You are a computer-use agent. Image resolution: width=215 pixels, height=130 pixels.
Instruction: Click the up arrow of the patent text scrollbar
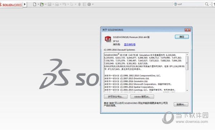pyautogui.click(x=187, y=55)
